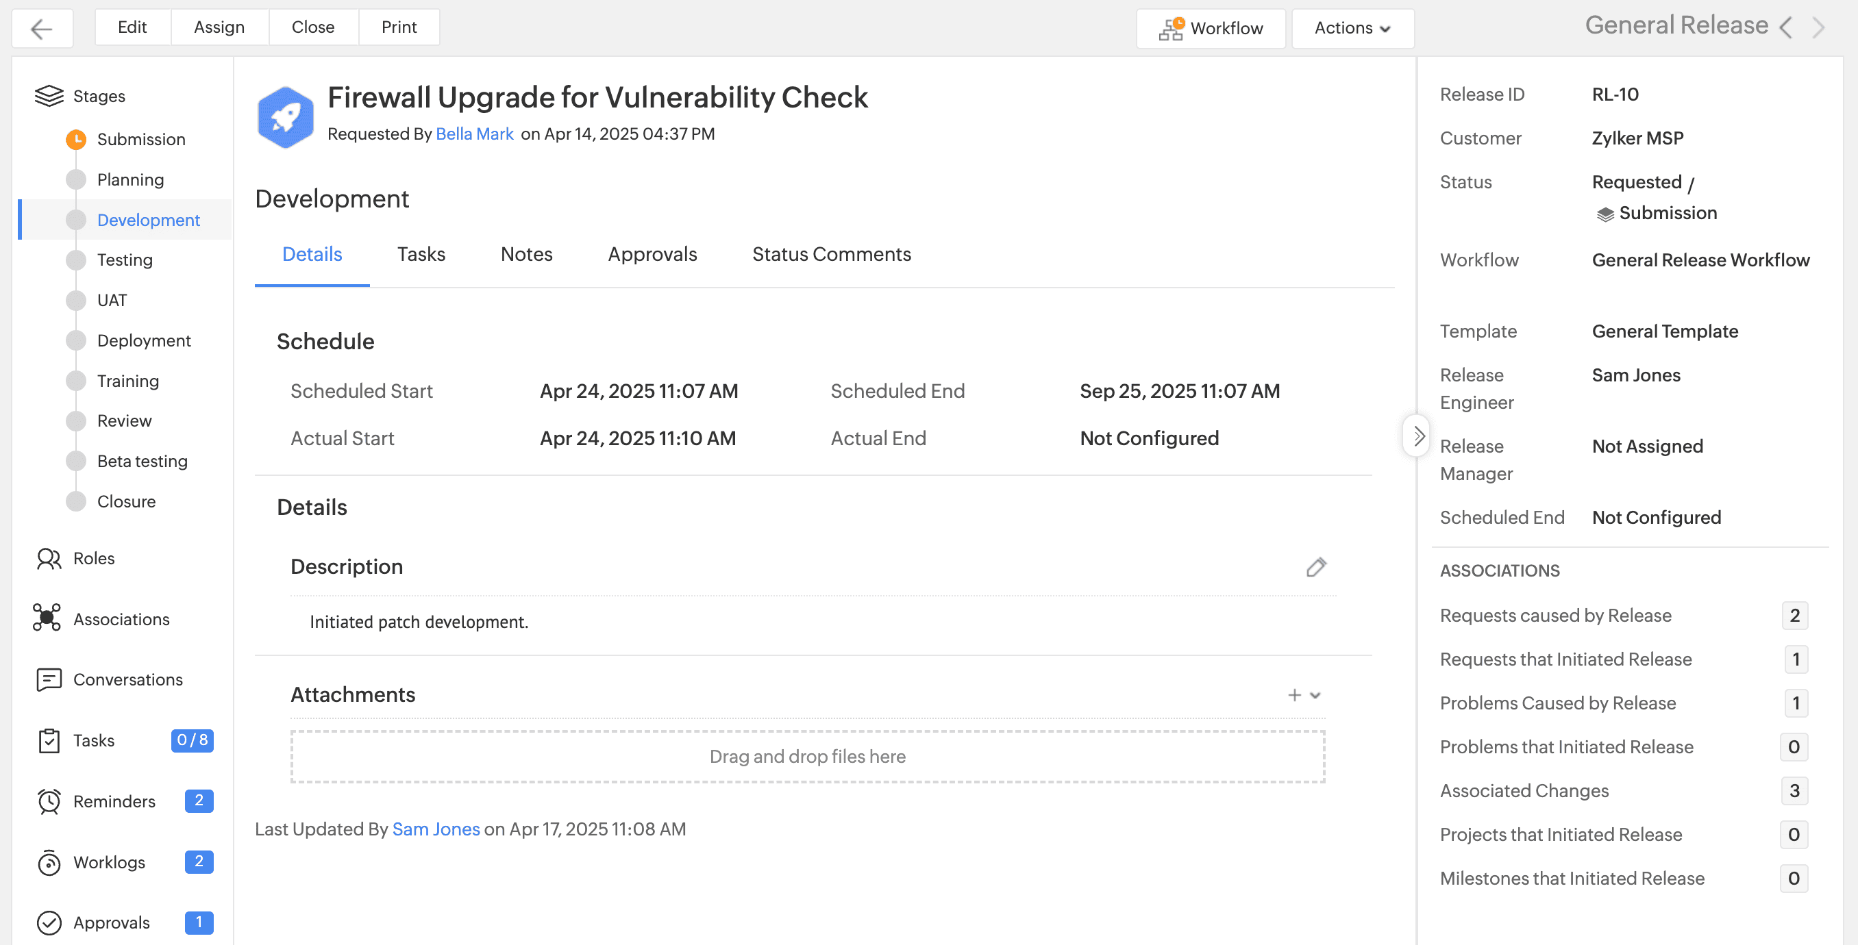Open the Conversations sidebar icon

point(49,679)
